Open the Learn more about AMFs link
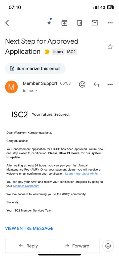119x258 pixels. pos(82,174)
